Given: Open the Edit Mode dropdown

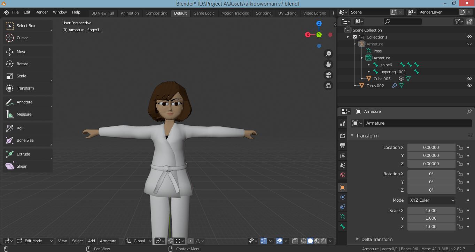Looking at the screenshot, I should click(x=35, y=241).
